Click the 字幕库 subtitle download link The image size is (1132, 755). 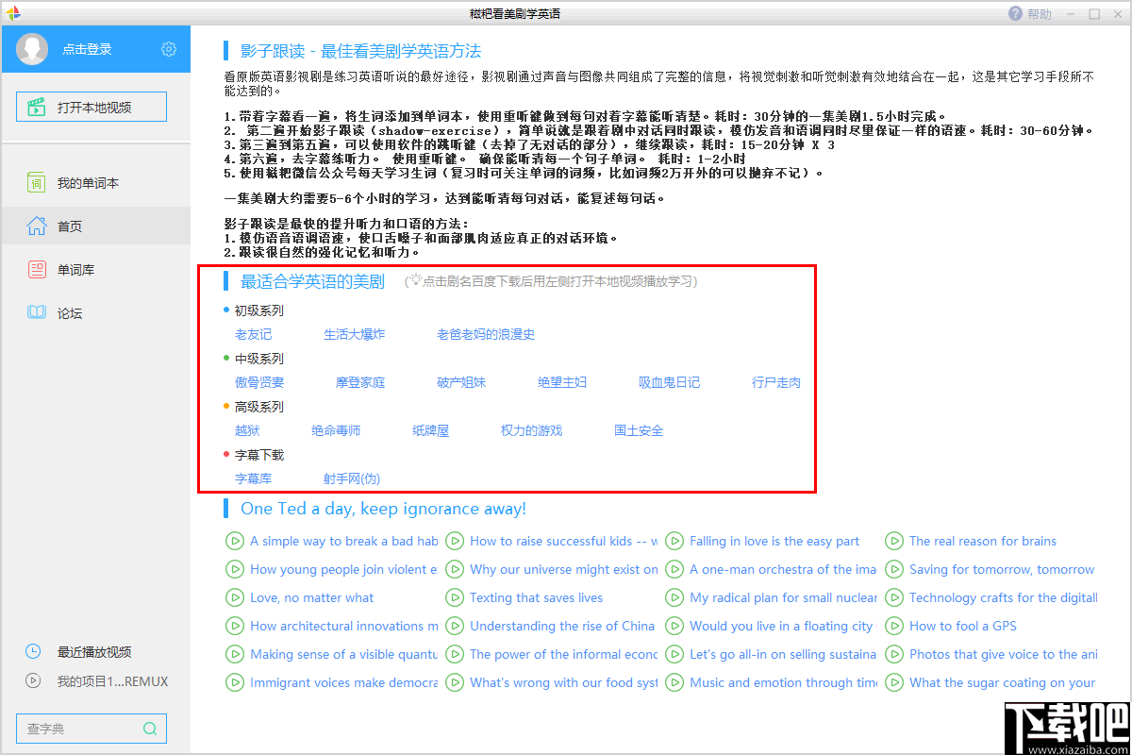point(255,478)
